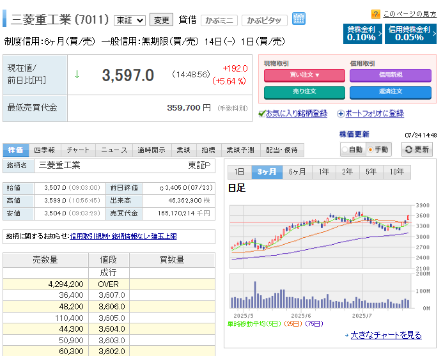
Task: Click the 前日終値 value 3,405.0
Action: tap(176, 188)
